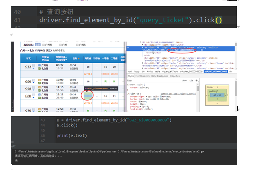Click the DOM tree vertical scrollbar thumb
256x170 pixels.
coord(236,44)
